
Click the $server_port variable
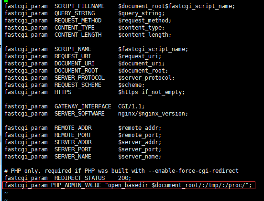[x=140, y=149]
